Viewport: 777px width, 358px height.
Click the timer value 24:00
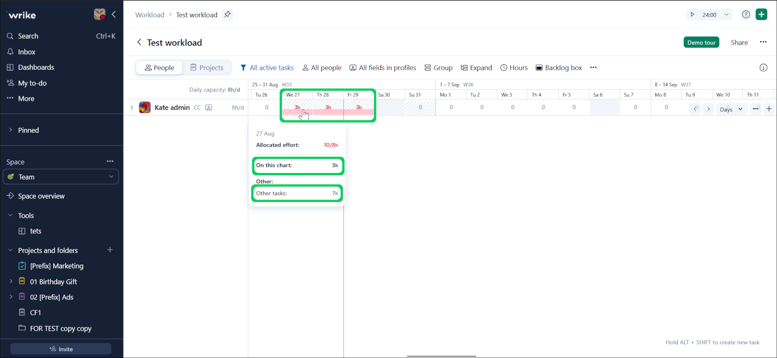pos(709,15)
